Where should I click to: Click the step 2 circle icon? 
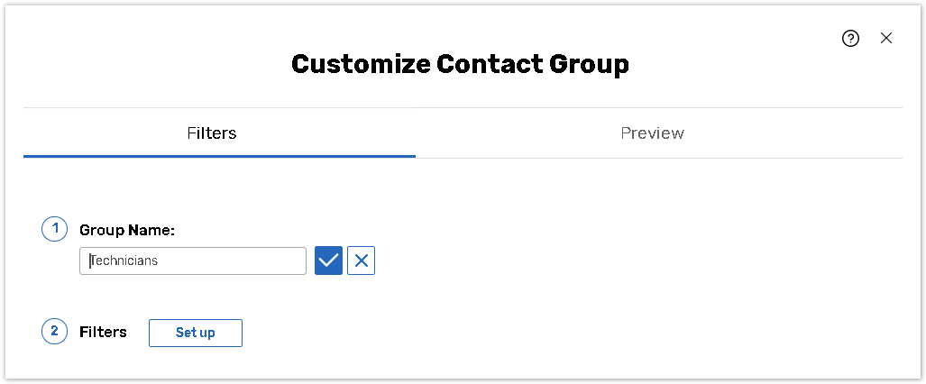pos(55,332)
